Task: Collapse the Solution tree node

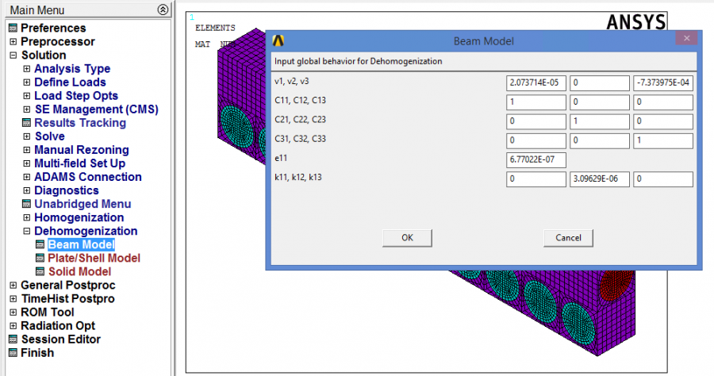Action: click(x=13, y=55)
